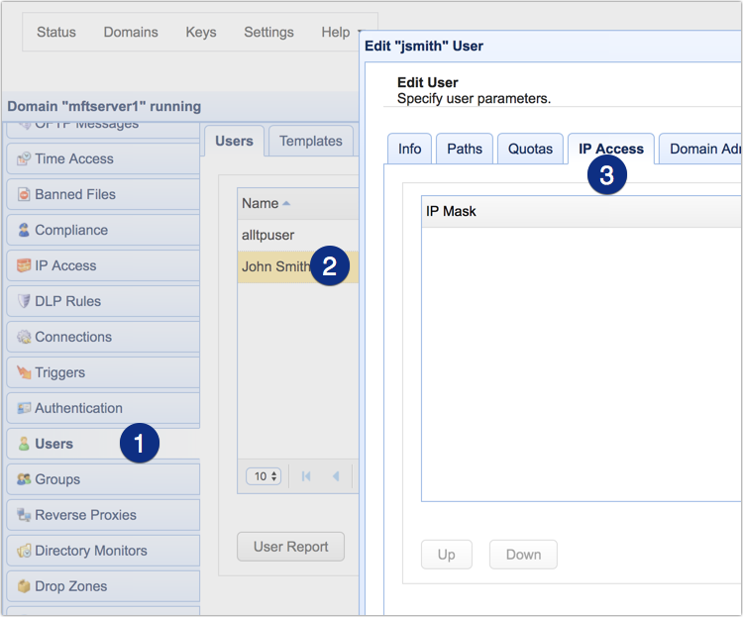Sort users by the Name column
The image size is (743, 617).
pos(265,203)
